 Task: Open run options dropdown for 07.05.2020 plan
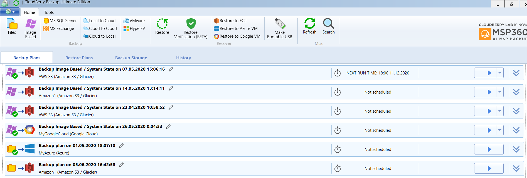[500, 73]
